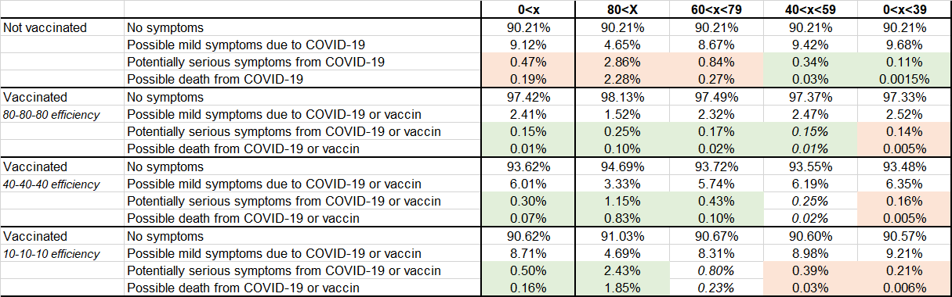Click the 80-80-80 efficiency label cell
This screenshot has height=297, width=952.
click(63, 114)
